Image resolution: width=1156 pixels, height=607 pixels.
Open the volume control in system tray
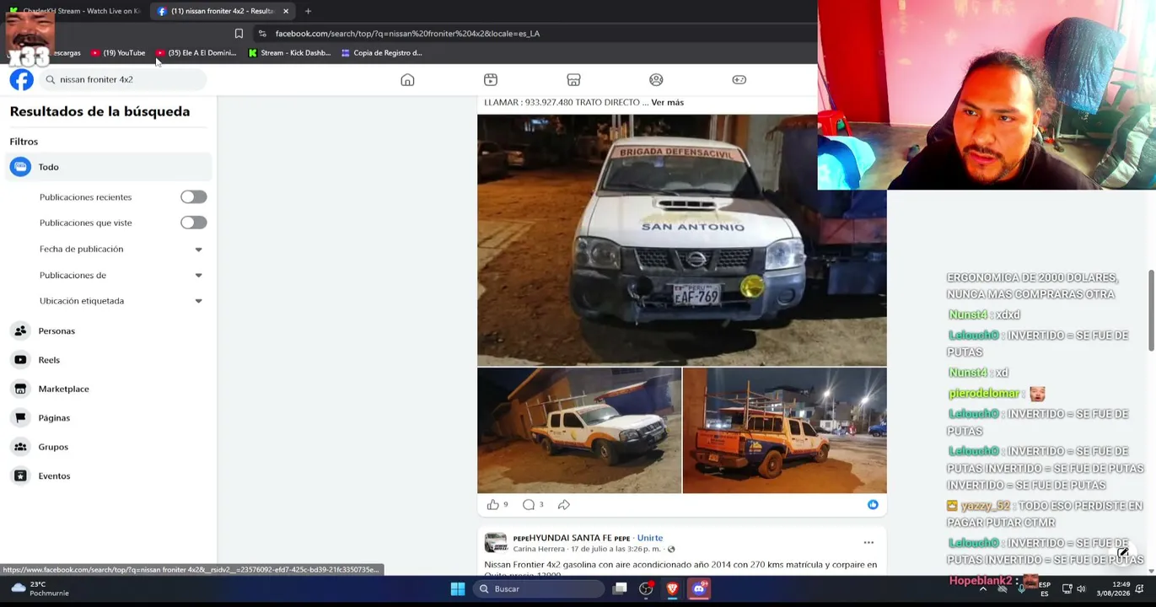pyautogui.click(x=1081, y=588)
